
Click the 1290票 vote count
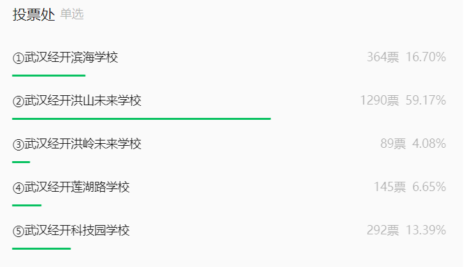click(x=379, y=101)
